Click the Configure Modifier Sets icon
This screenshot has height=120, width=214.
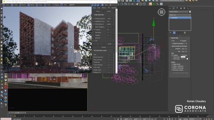point(185,33)
